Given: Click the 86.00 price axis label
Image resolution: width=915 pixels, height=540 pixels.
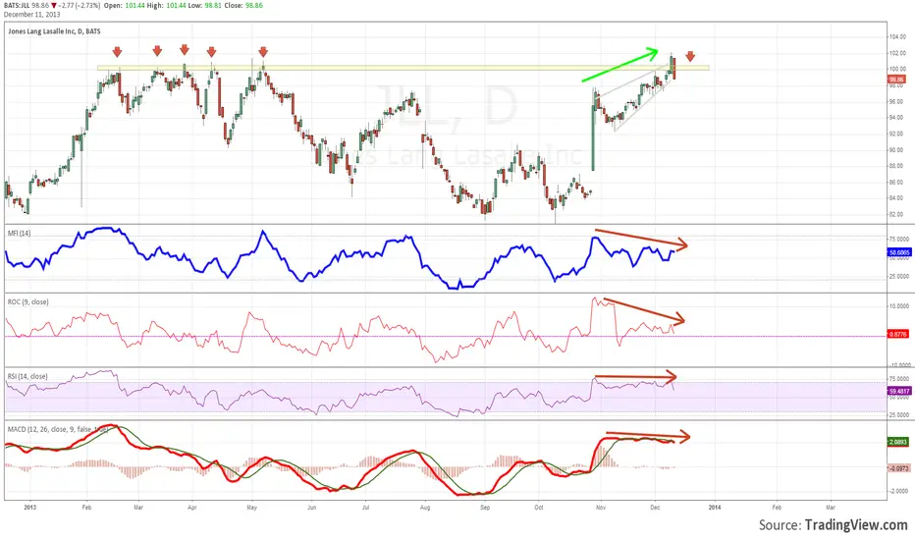Looking at the screenshot, I should point(897,183).
